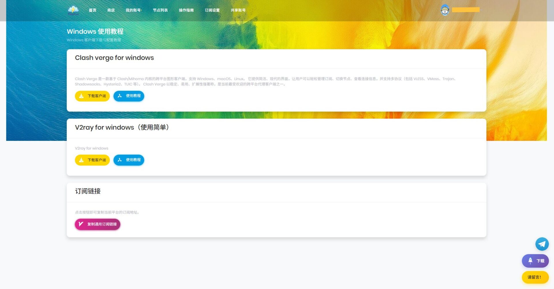Click the flowchart icon on Clash Verge 使用教程 button
The image size is (554, 289).
(x=120, y=96)
